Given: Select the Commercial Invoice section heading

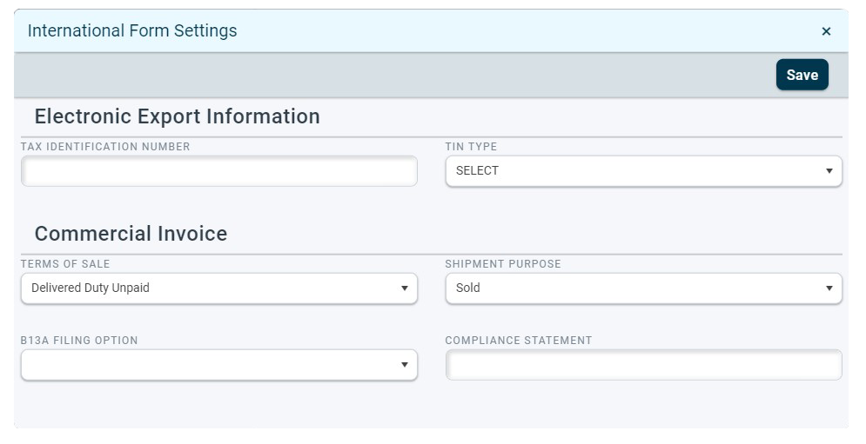Looking at the screenshot, I should tap(131, 234).
